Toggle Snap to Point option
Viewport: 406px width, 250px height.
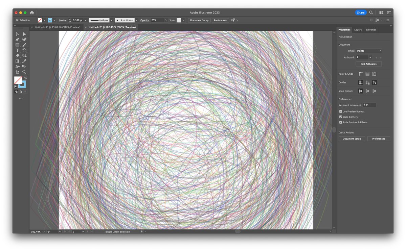(361, 91)
